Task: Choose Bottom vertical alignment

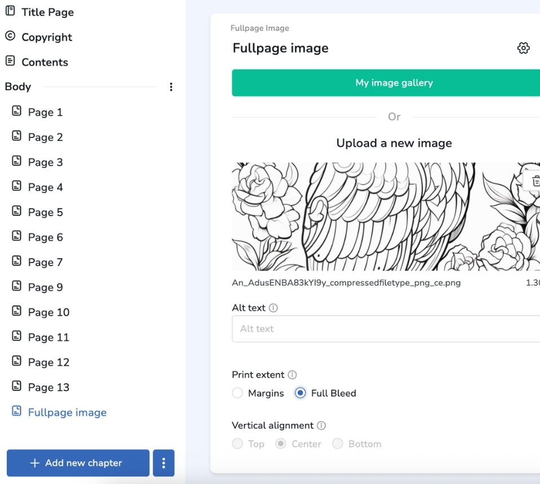Action: pyautogui.click(x=338, y=444)
